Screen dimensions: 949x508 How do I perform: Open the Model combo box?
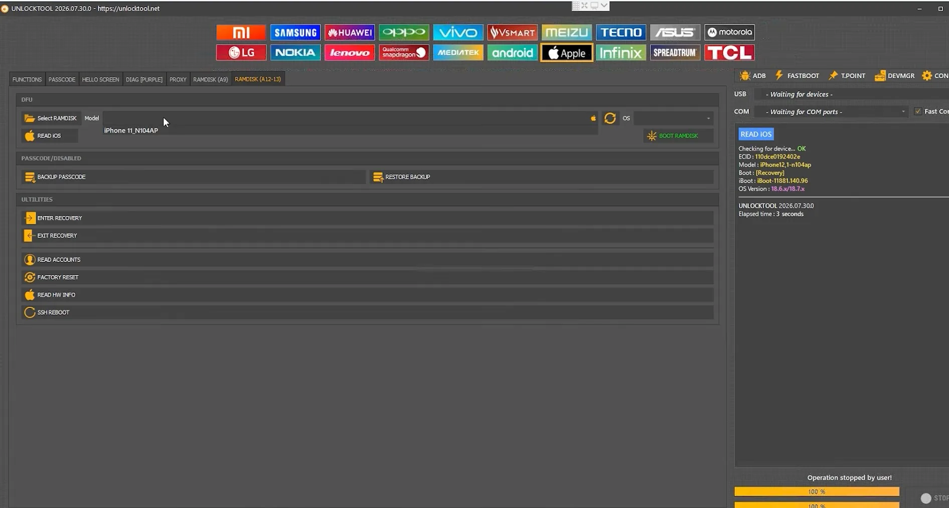(x=350, y=118)
